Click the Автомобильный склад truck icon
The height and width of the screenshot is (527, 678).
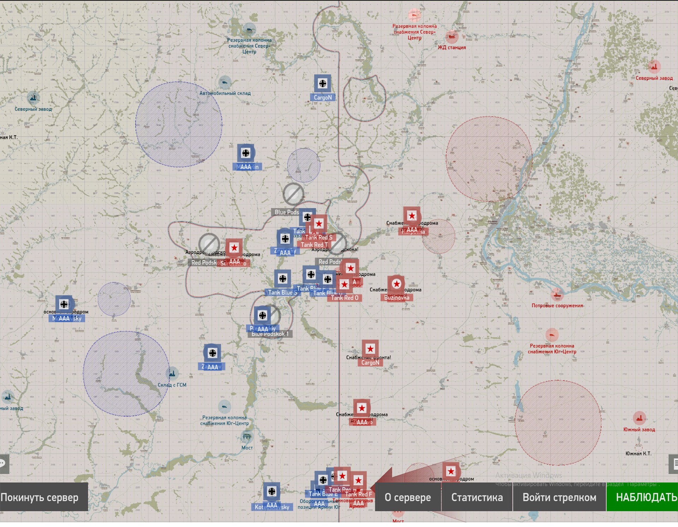pyautogui.click(x=225, y=83)
